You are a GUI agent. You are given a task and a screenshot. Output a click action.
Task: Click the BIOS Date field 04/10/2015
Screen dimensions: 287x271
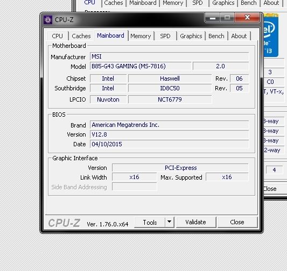pos(169,144)
